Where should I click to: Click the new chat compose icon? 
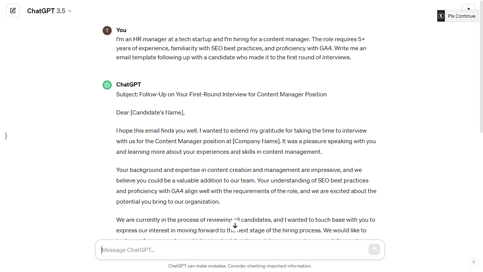pyautogui.click(x=13, y=10)
